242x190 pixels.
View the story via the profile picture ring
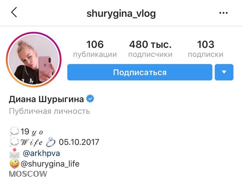34,60
